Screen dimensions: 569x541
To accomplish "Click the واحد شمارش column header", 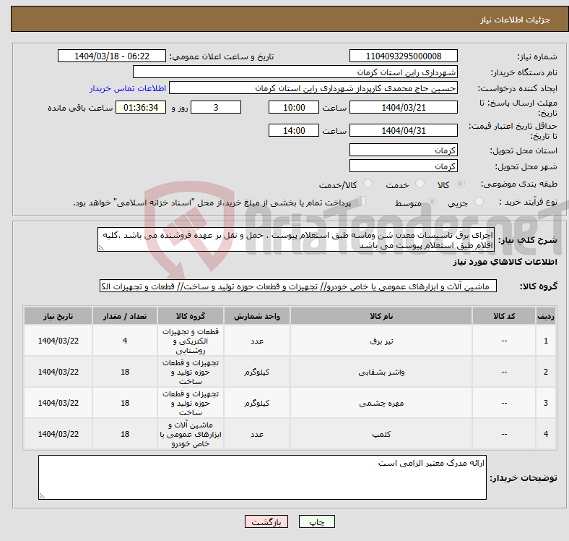I will point(257,316).
